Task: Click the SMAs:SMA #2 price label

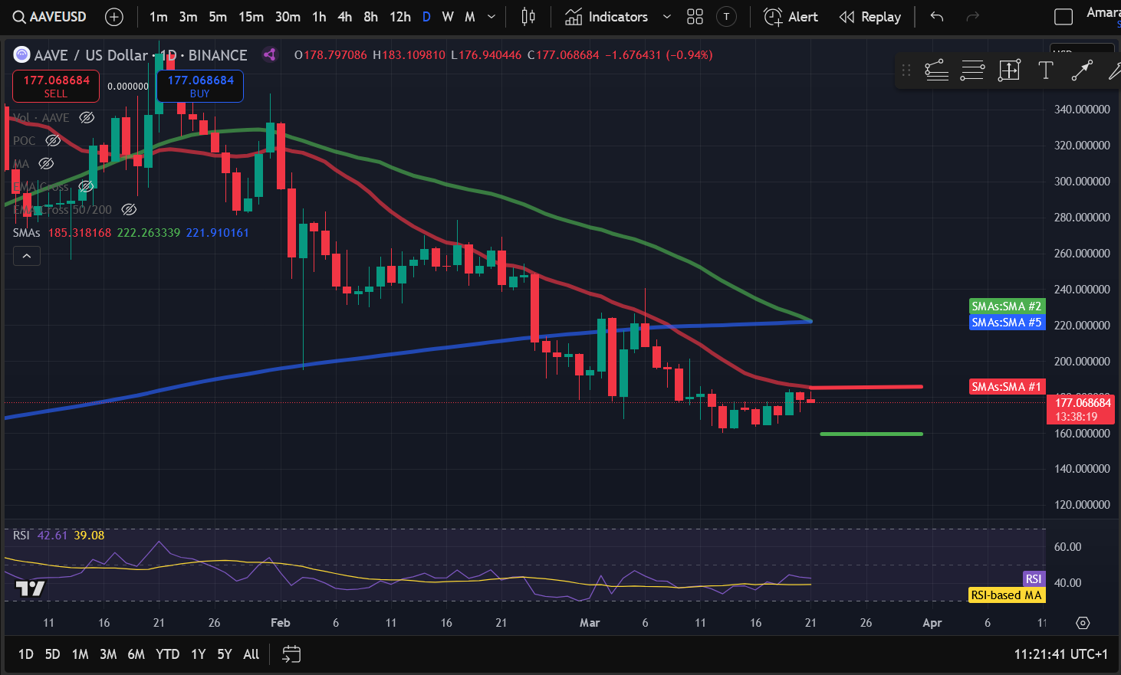Action: click(x=1007, y=306)
